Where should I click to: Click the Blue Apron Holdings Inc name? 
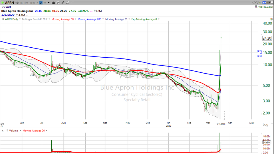coord(17,11)
